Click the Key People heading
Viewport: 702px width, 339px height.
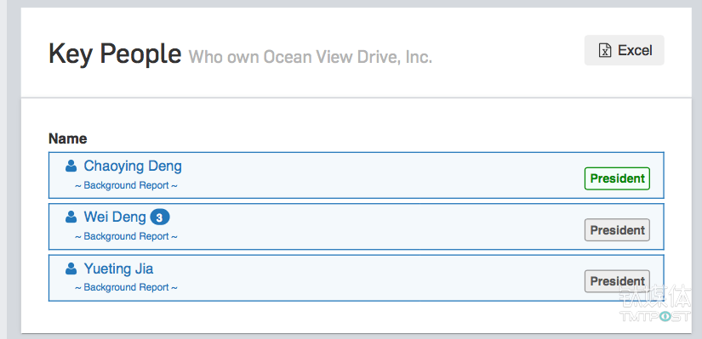pos(115,54)
